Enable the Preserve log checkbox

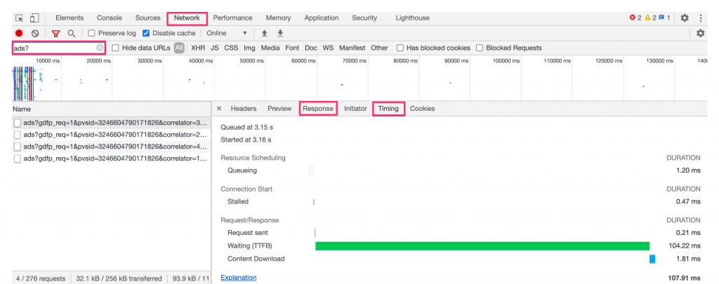(x=92, y=34)
